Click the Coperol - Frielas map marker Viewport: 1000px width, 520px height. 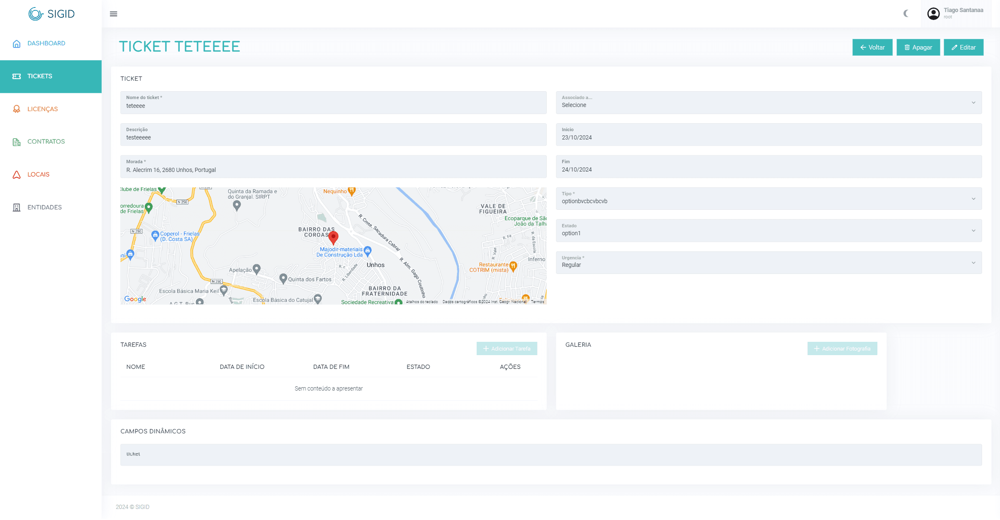155,235
